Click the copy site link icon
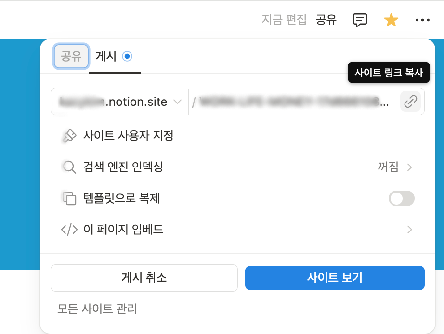The width and height of the screenshot is (444, 334). (x=410, y=101)
